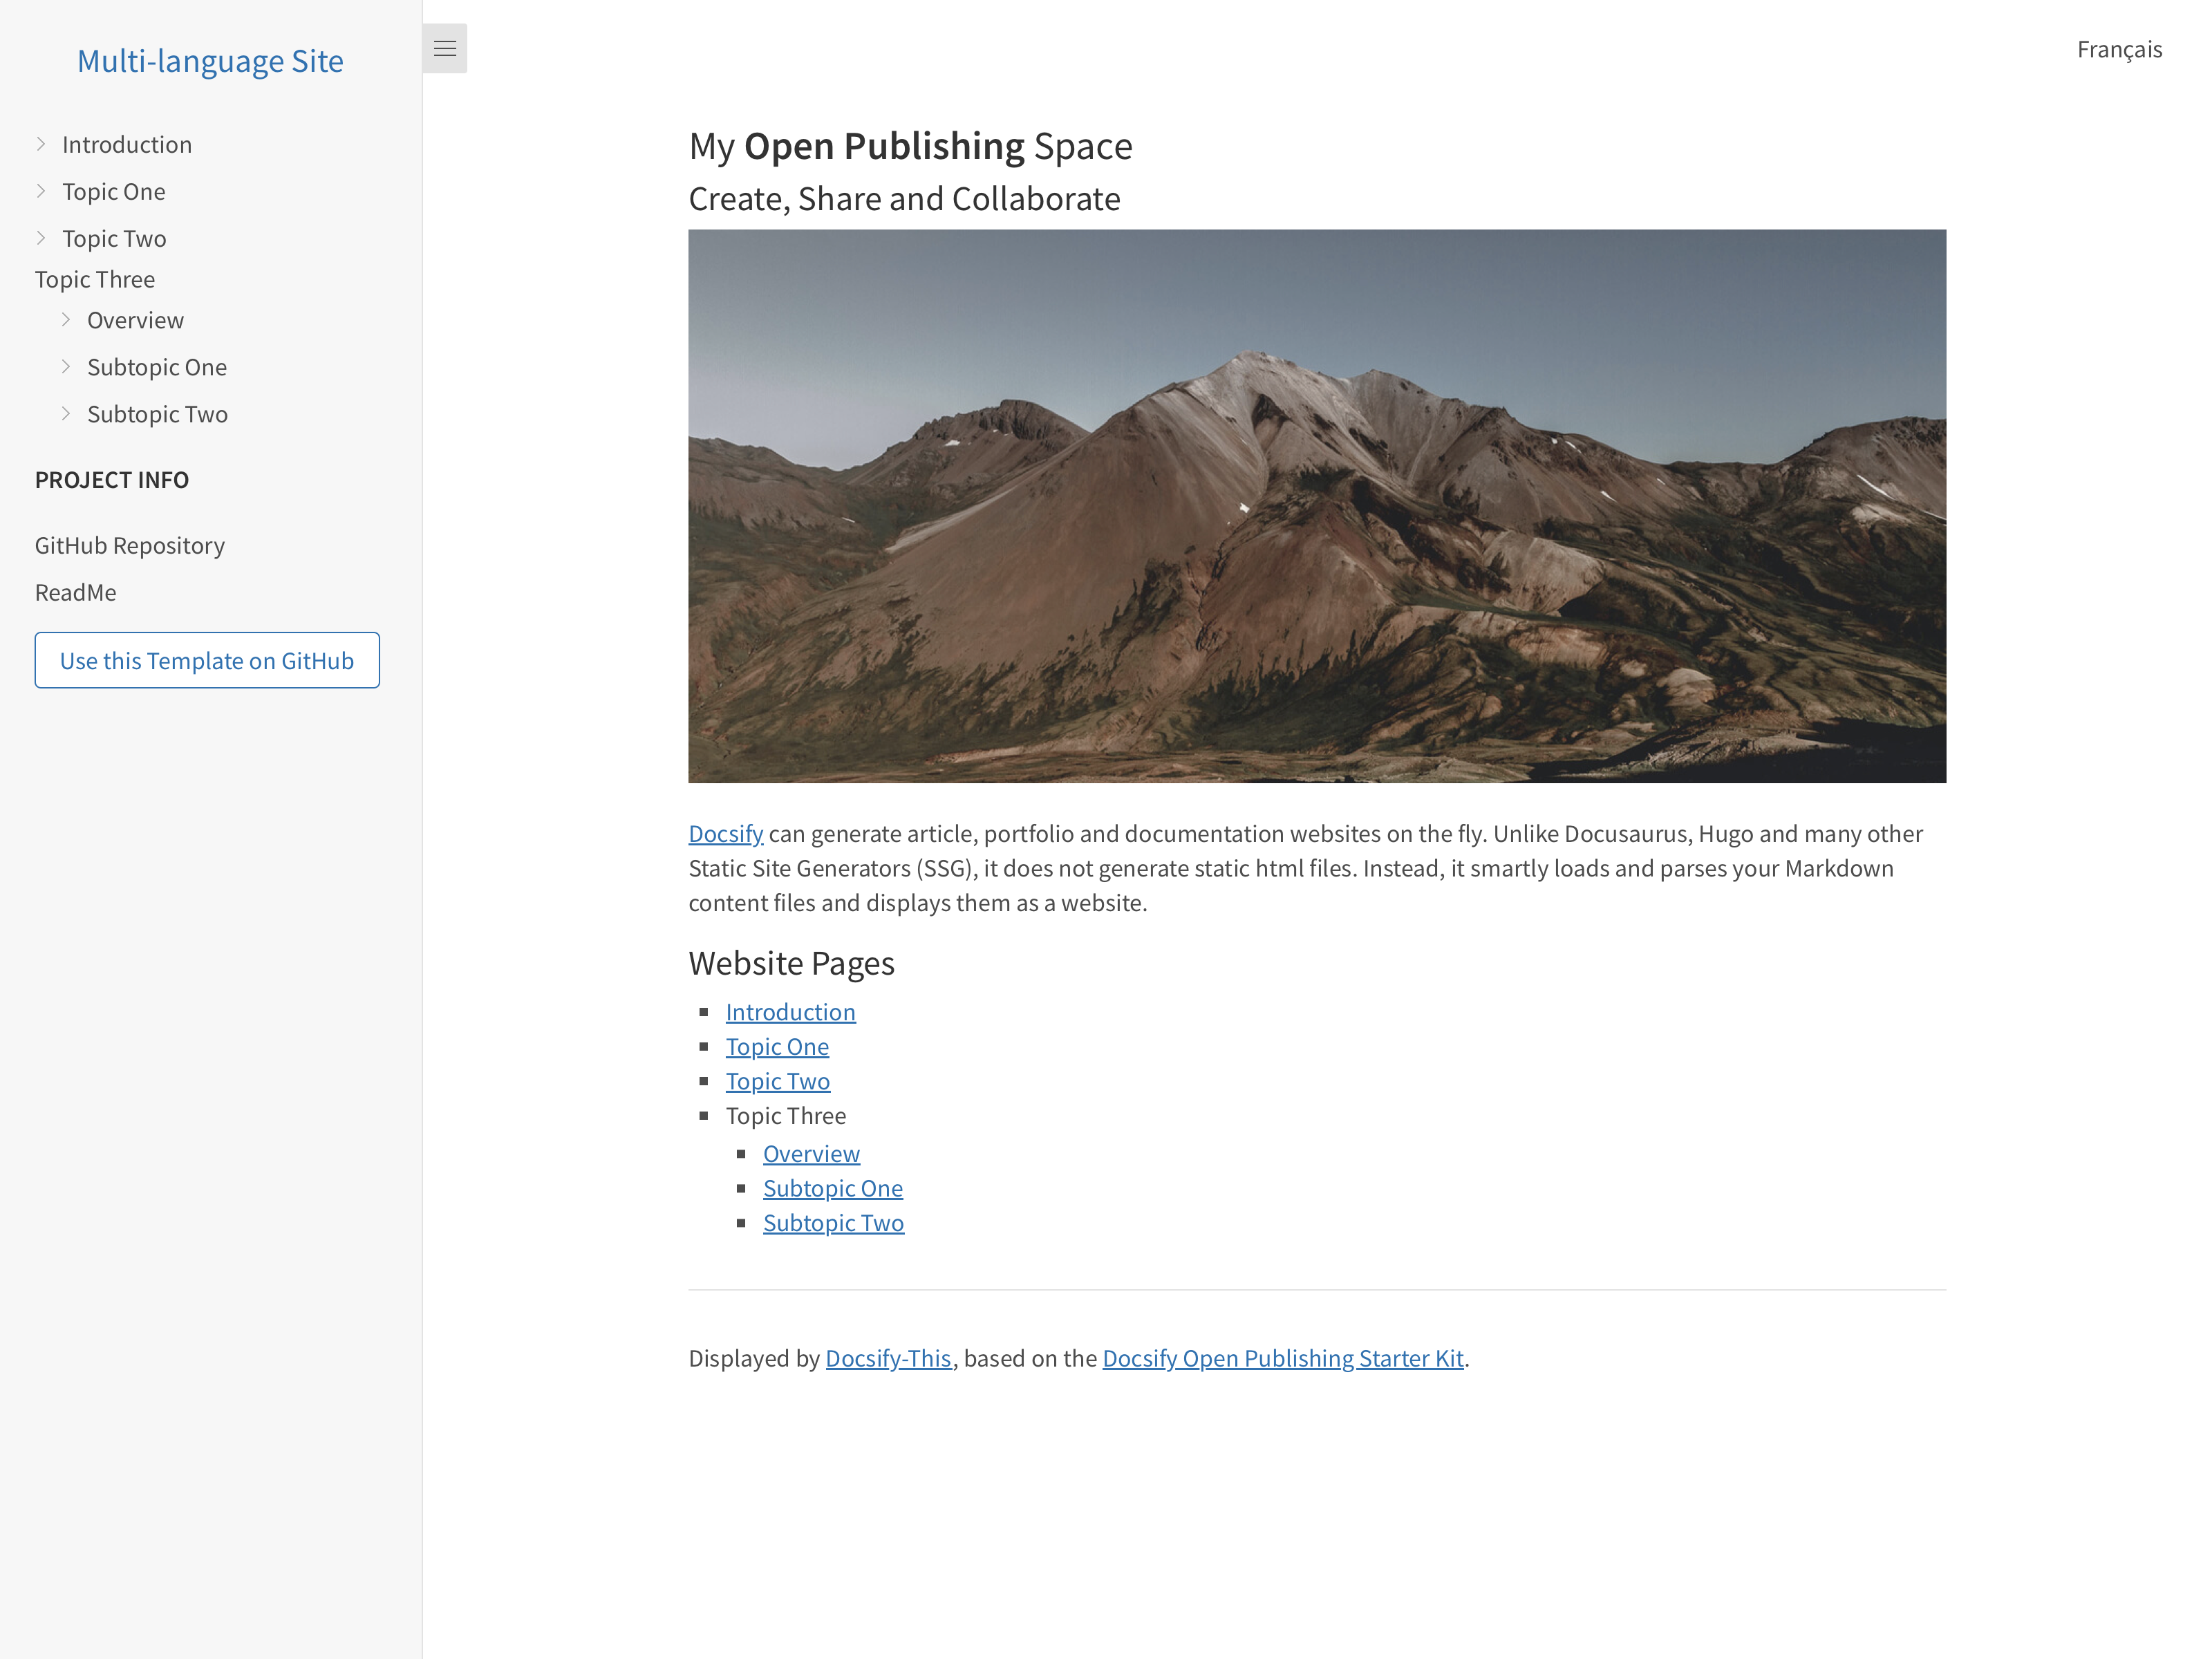This screenshot has height=1659, width=2212.
Task: Open the Topic Two link in the page list
Action: (777, 1081)
